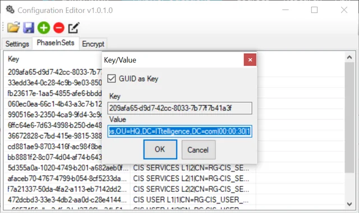This screenshot has height=213, width=359.
Task: Click the vertical scrollbar thumb
Action: (349, 117)
